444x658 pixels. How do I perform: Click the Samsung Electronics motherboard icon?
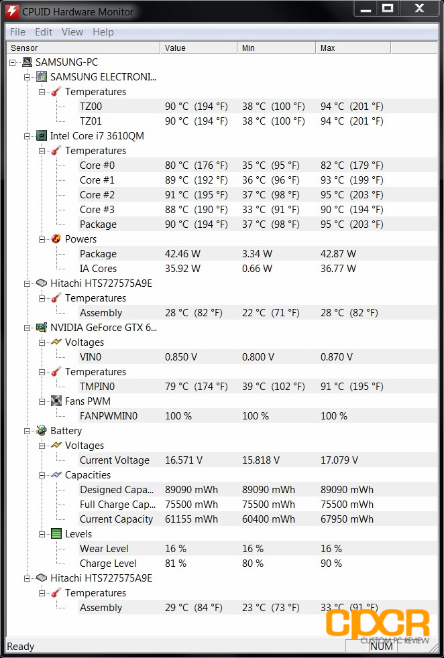point(42,77)
